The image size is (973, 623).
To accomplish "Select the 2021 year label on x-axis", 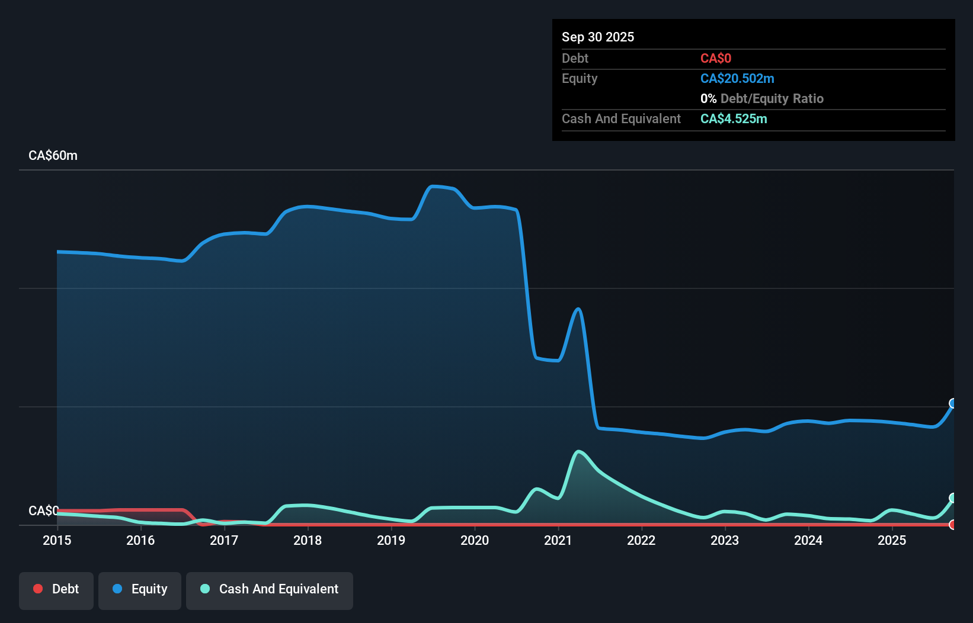I will tap(558, 540).
